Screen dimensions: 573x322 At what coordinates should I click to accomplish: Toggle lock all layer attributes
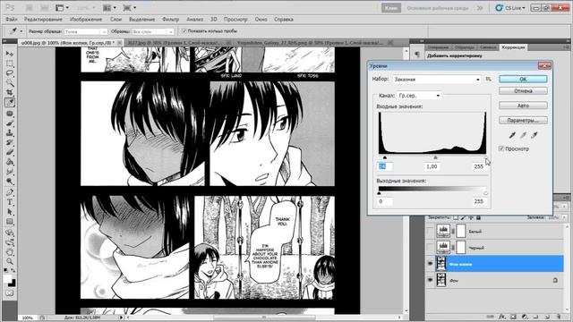[478, 217]
